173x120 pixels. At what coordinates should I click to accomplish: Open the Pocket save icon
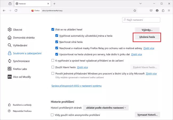click(x=151, y=11)
